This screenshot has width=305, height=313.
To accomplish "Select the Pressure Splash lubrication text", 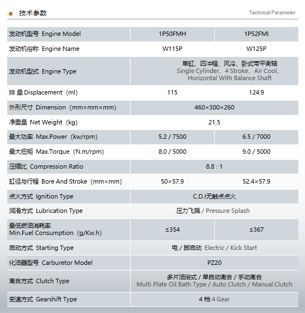I will point(228,211).
